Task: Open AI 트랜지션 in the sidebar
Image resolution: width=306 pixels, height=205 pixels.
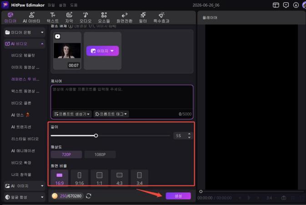Action: point(21,127)
